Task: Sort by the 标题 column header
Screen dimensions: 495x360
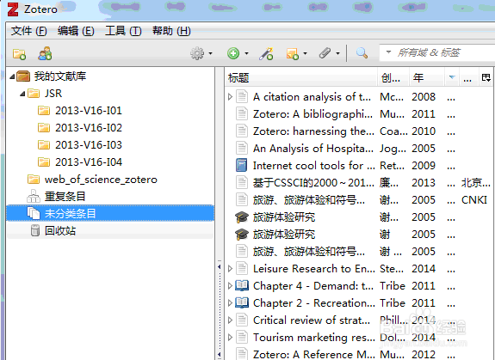Action: (x=301, y=77)
